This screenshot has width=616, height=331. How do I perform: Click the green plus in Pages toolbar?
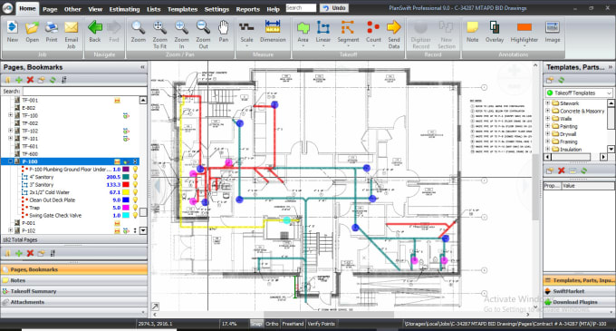[x=18, y=80]
